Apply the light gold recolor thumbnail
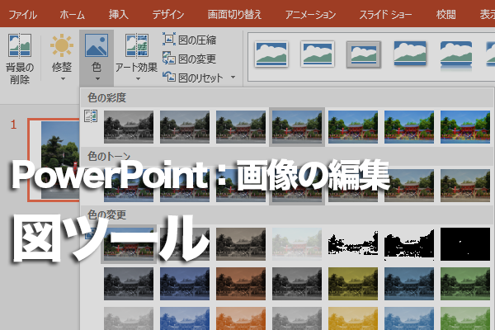495x330 pixels. [353, 318]
